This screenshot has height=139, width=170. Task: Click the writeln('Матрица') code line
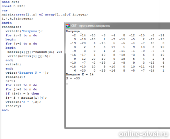pyautogui.click(x=24, y=31)
